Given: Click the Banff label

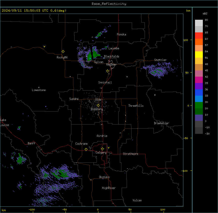Looking at the screenshot, I should click(x=31, y=143).
